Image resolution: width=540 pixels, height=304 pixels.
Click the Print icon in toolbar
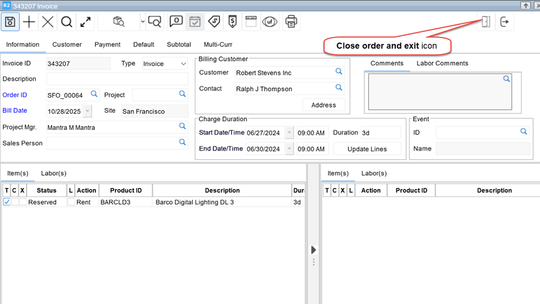click(x=291, y=22)
